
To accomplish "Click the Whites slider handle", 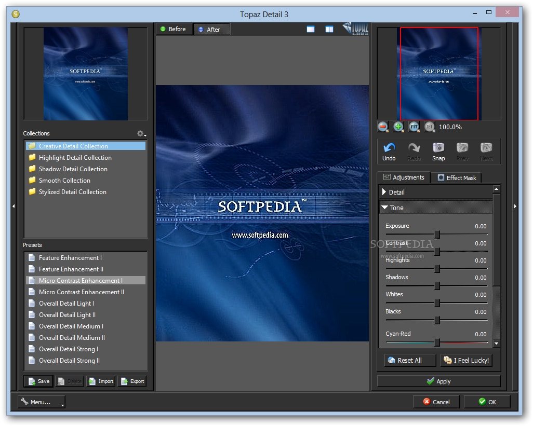I will coord(437,303).
